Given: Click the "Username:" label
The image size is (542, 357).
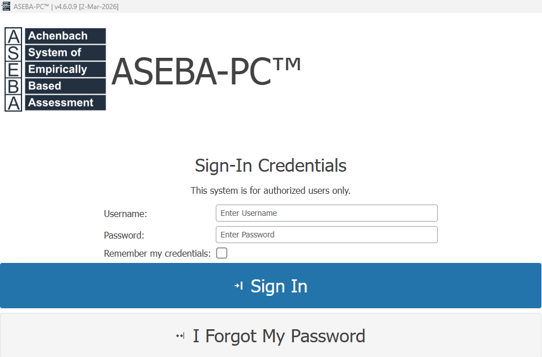Looking at the screenshot, I should (x=125, y=214).
